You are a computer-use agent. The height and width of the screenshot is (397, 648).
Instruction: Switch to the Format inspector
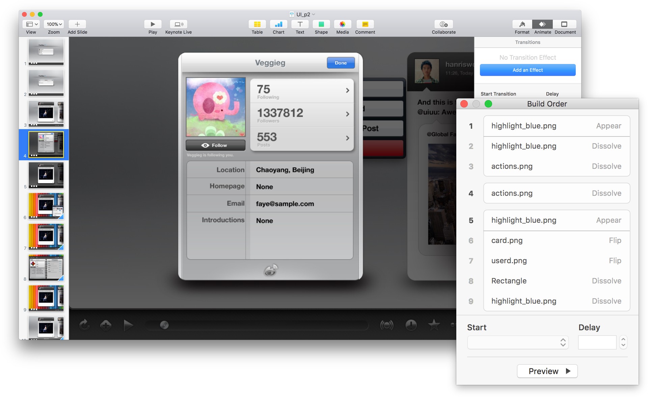tap(522, 24)
